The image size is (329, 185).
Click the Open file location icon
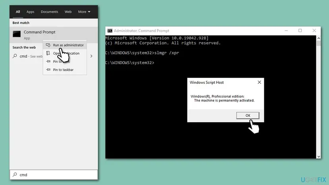[48, 53]
